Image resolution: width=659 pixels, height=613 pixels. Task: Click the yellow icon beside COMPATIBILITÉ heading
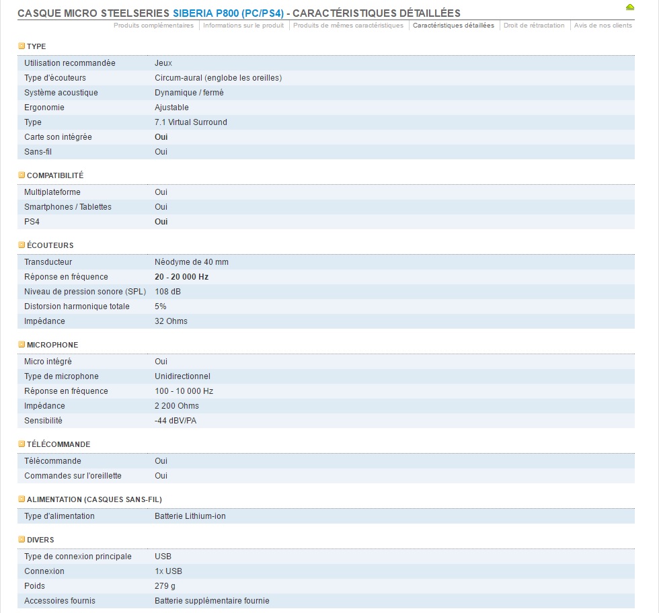[22, 175]
